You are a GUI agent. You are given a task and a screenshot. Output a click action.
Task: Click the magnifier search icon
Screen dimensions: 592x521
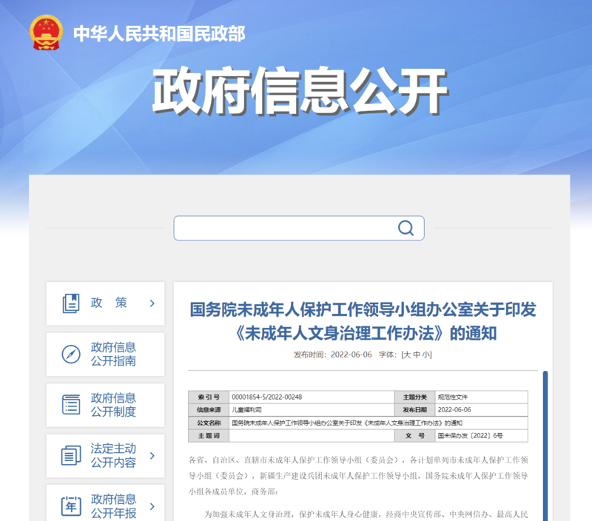coord(406,228)
